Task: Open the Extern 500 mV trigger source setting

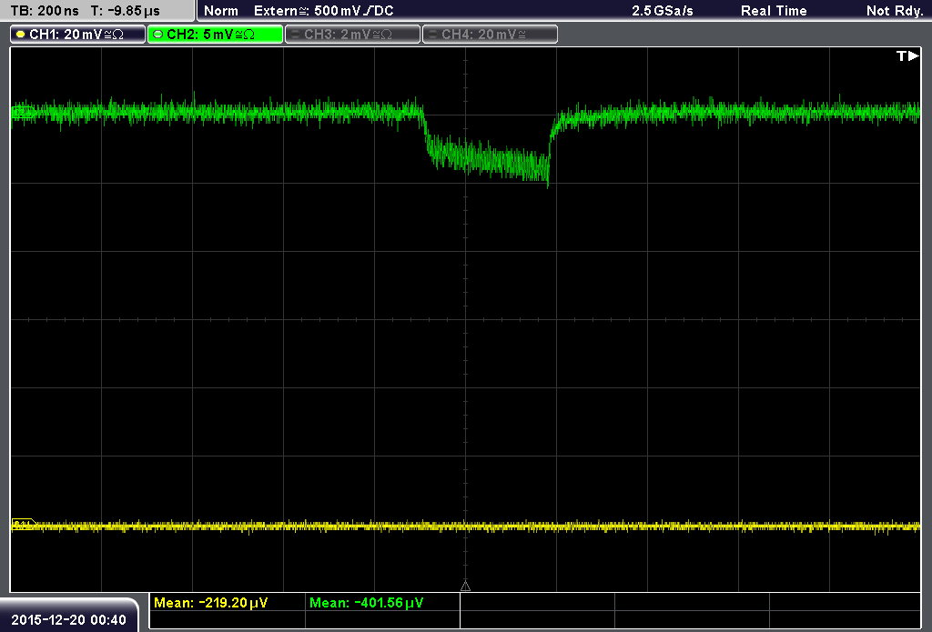Action: click(x=324, y=11)
